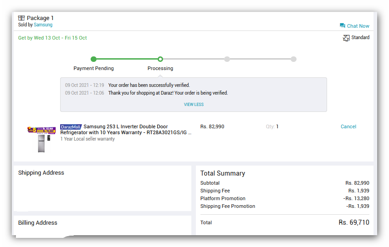Select the Billing Address heading
389x247 pixels.
coord(37,223)
